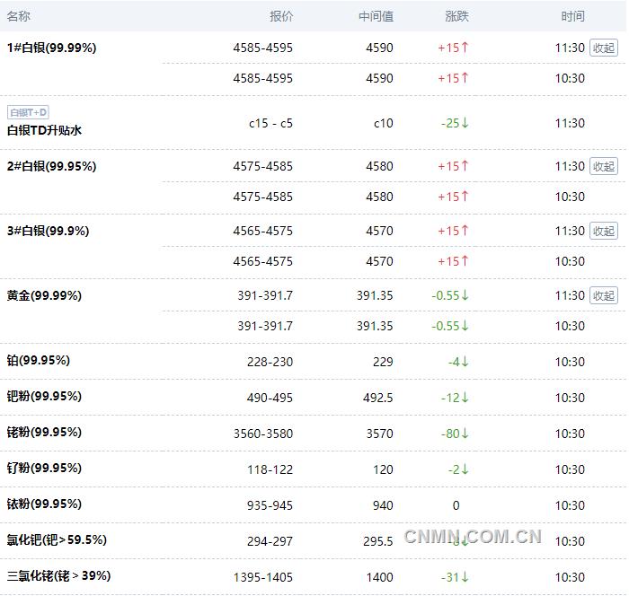This screenshot has height=596, width=629.
Task: Click the 铑粉 price range 3560-3580
Action: [262, 434]
